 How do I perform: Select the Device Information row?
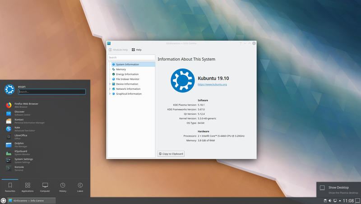pyautogui.click(x=133, y=84)
